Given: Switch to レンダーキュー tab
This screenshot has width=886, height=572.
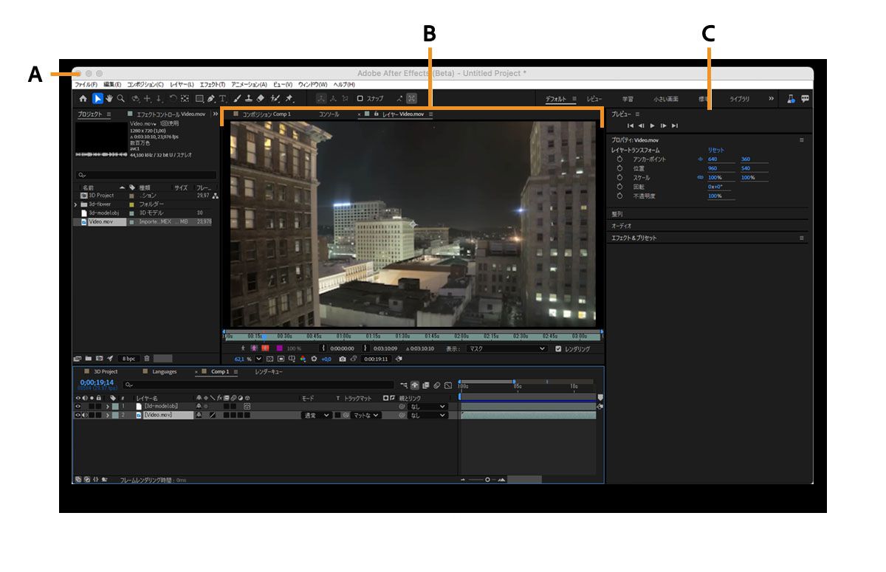Looking at the screenshot, I should [x=269, y=371].
